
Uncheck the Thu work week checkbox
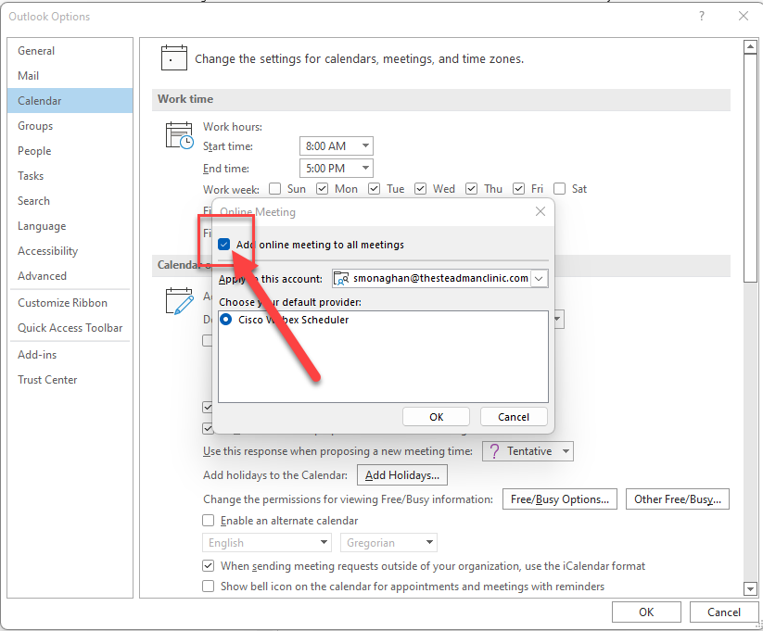pos(471,188)
